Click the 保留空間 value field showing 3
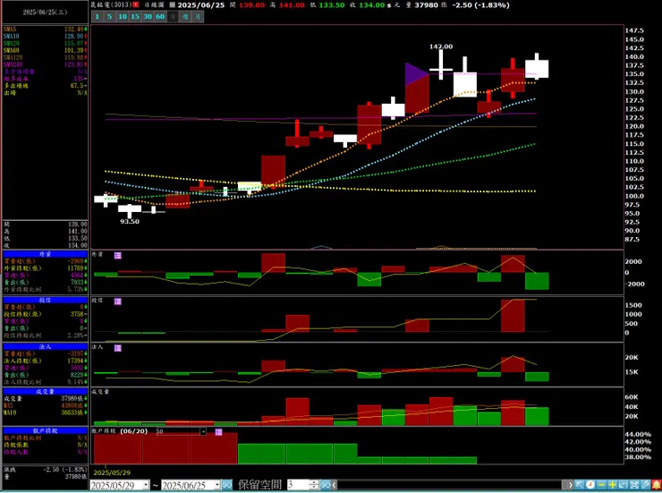This screenshot has width=662, height=493. 298,485
